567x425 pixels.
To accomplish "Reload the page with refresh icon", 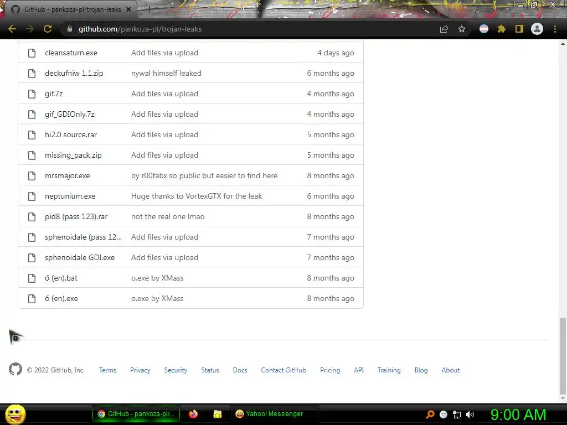I will pyautogui.click(x=48, y=29).
